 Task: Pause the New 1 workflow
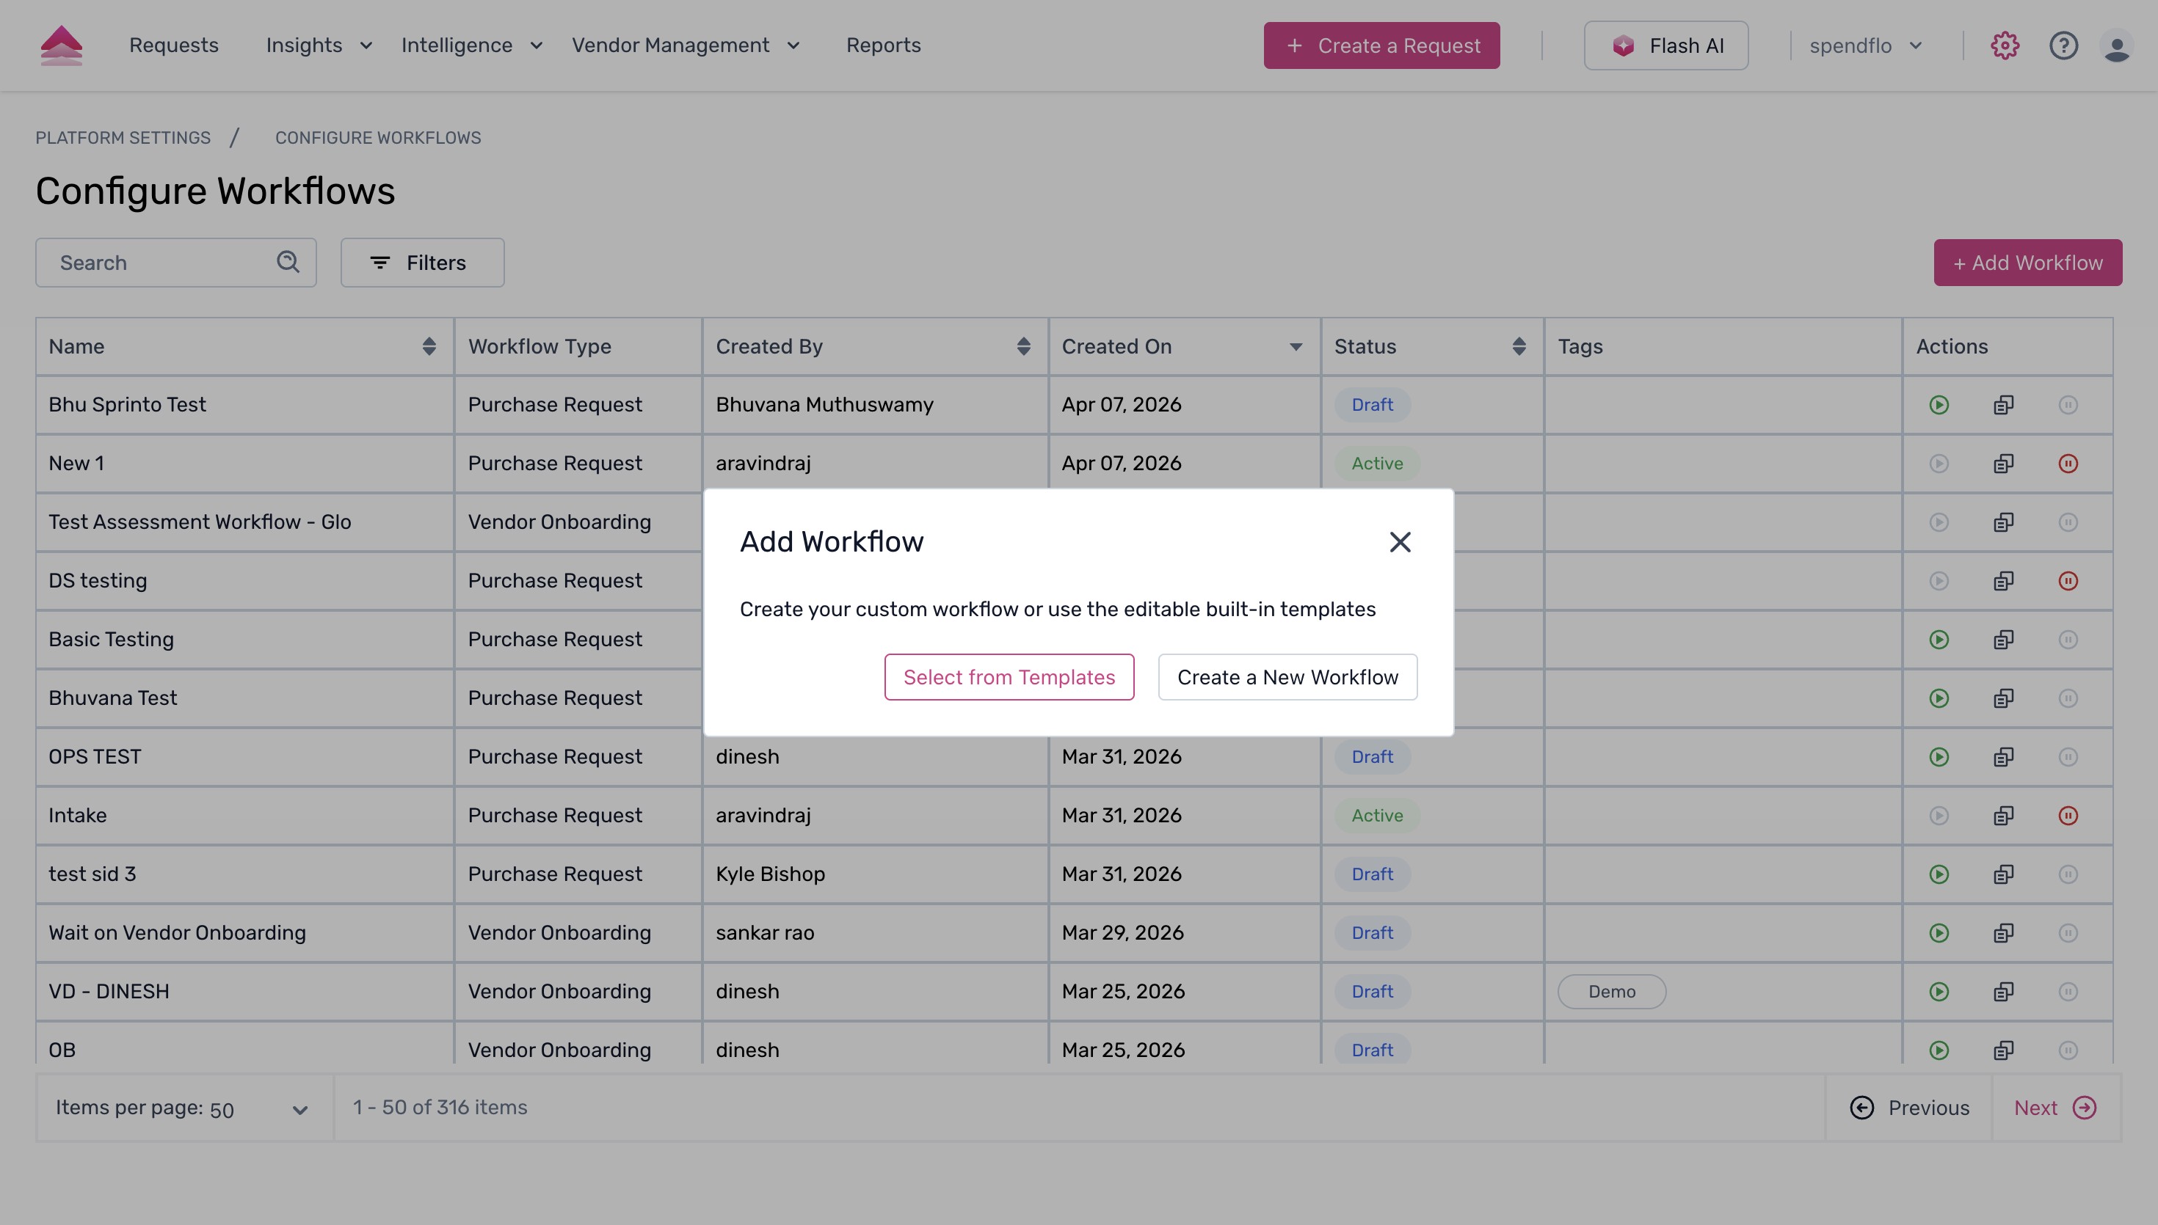pyautogui.click(x=2068, y=463)
